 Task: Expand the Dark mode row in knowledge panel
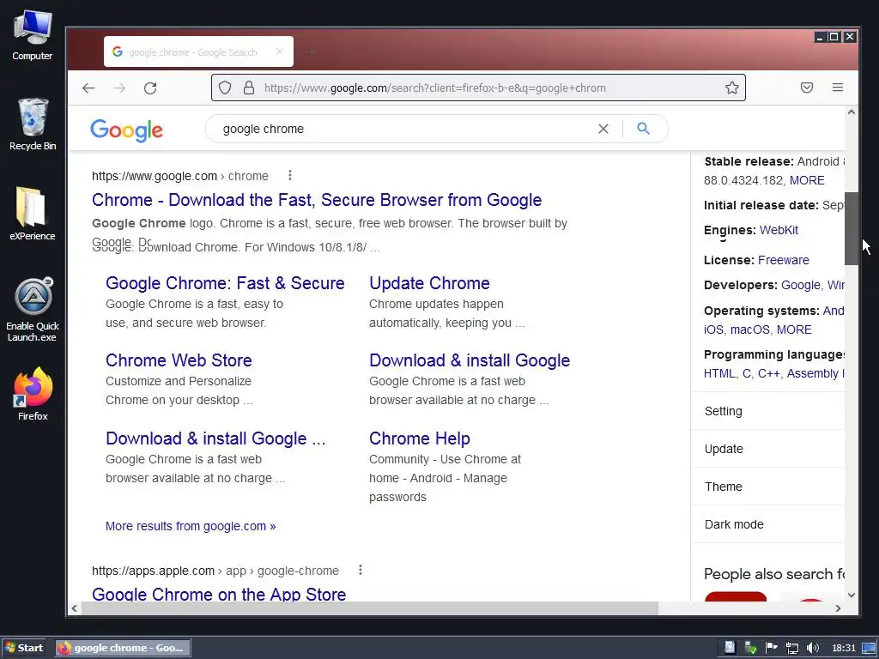768,524
